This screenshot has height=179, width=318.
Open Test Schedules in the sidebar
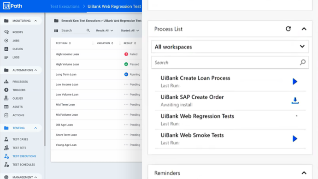click(x=24, y=165)
